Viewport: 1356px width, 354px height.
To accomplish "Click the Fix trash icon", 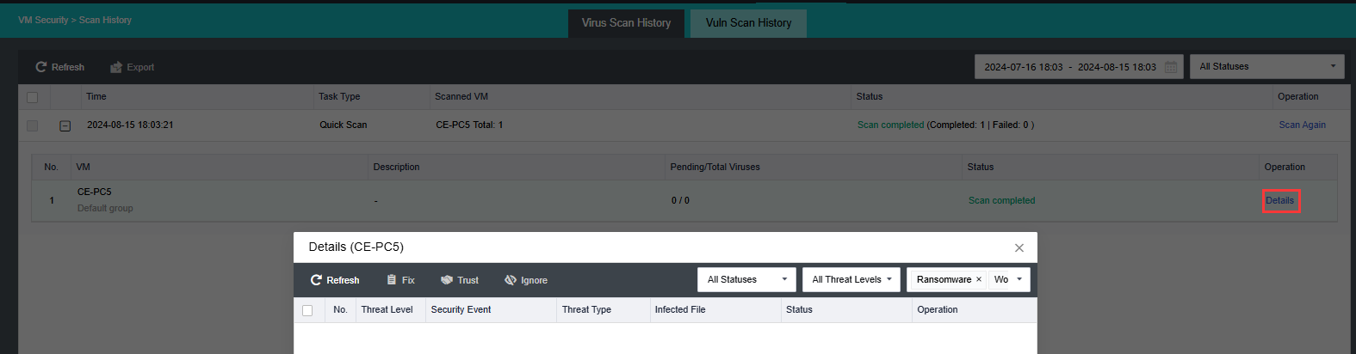I will tap(392, 280).
